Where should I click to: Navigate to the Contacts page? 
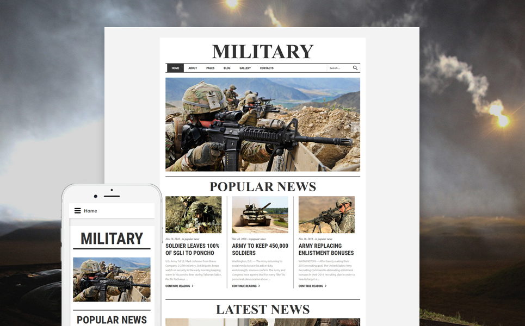[267, 68]
